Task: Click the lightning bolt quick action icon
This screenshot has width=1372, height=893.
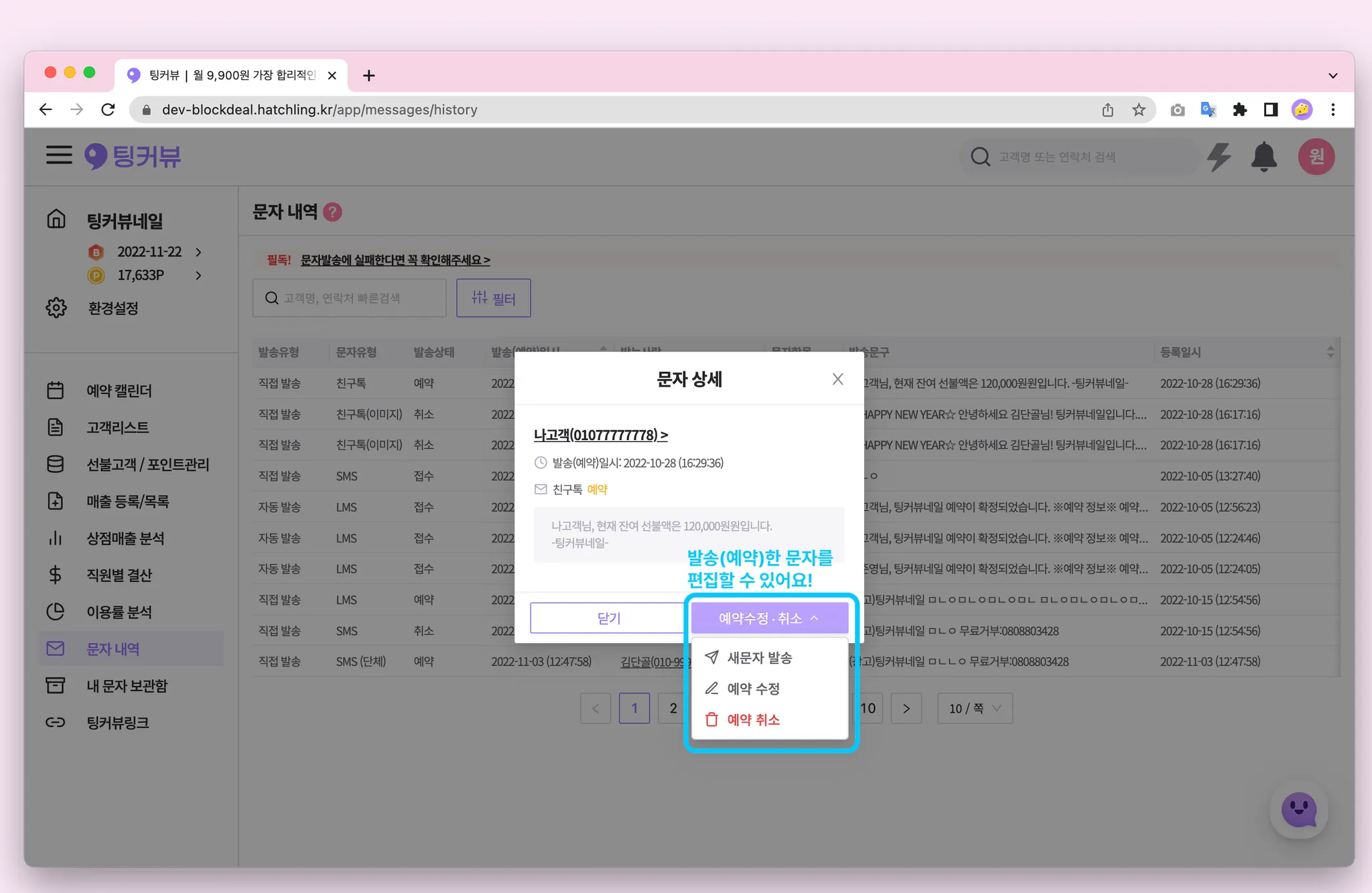Action: (1219, 157)
